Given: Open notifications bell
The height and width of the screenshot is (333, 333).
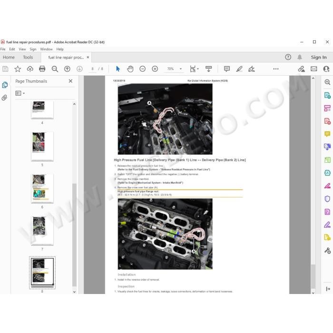Looking at the screenshot, I should (300, 57).
